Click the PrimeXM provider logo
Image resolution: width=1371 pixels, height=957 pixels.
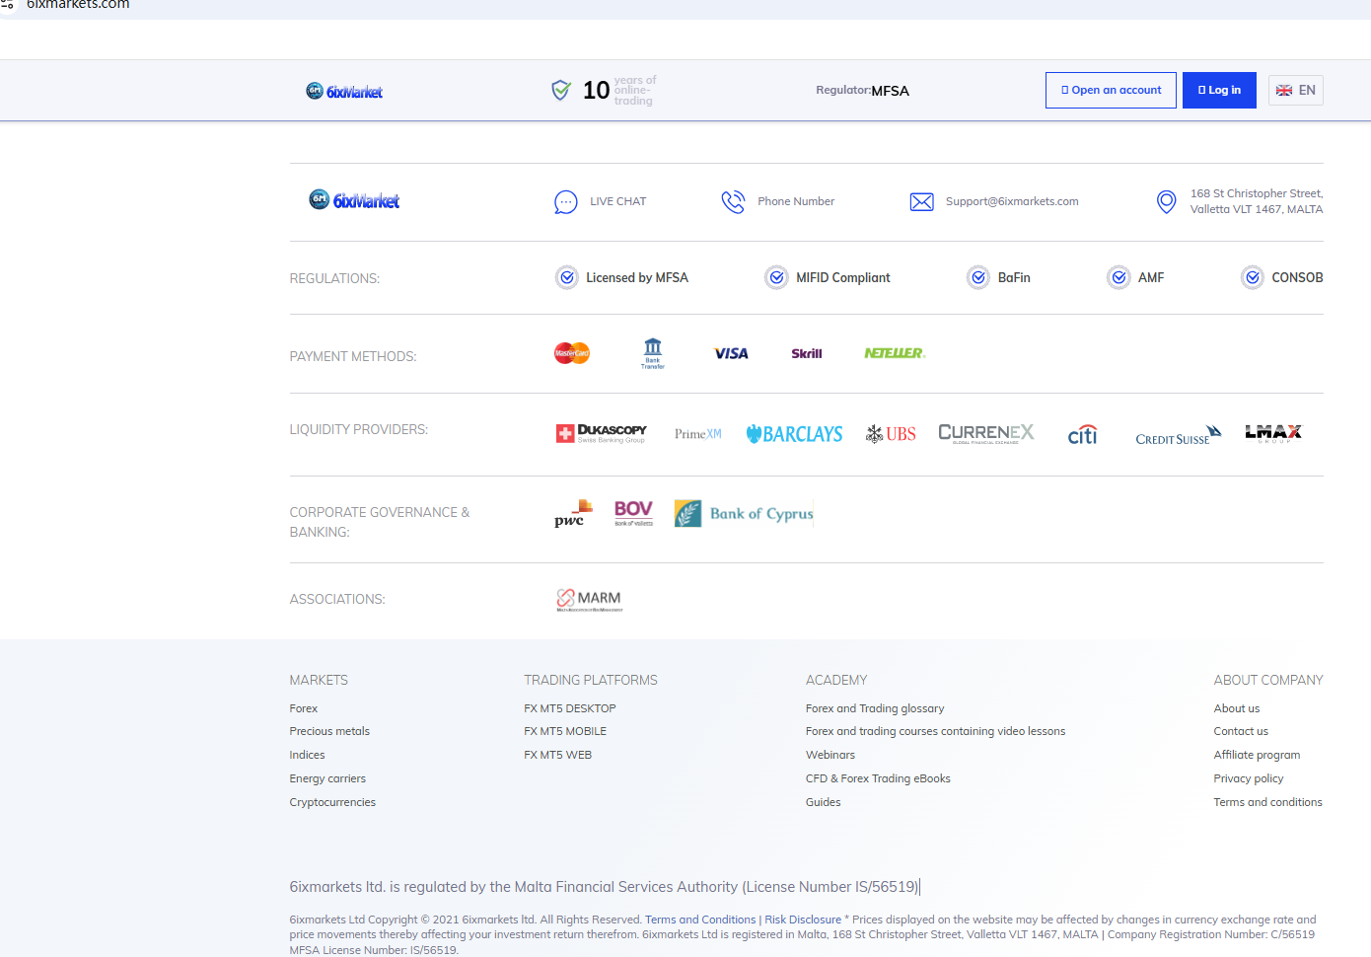coord(698,434)
